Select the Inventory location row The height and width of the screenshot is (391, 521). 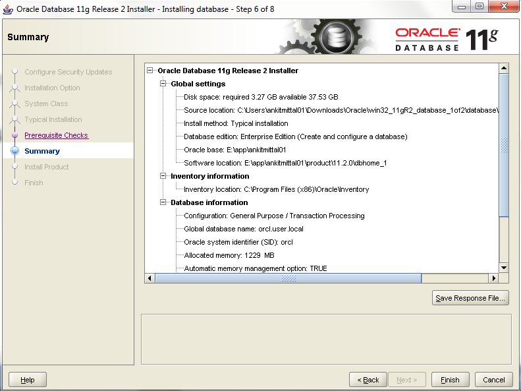coord(277,189)
